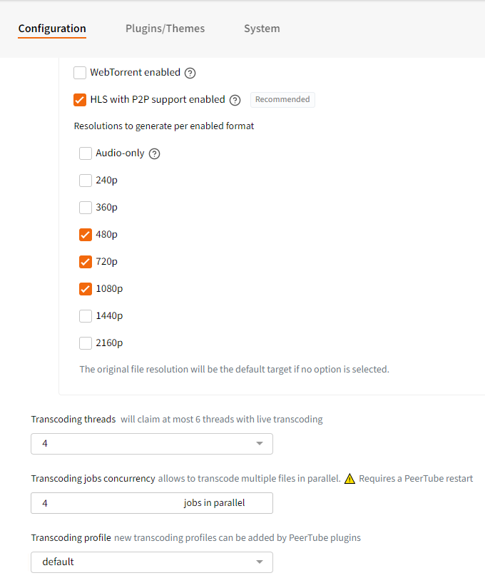The image size is (485, 588).
Task: Open the System tab
Action: [x=262, y=29]
